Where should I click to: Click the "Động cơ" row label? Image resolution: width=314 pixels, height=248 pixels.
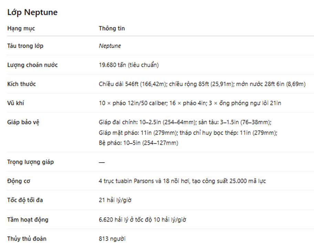pyautogui.click(x=19, y=181)
